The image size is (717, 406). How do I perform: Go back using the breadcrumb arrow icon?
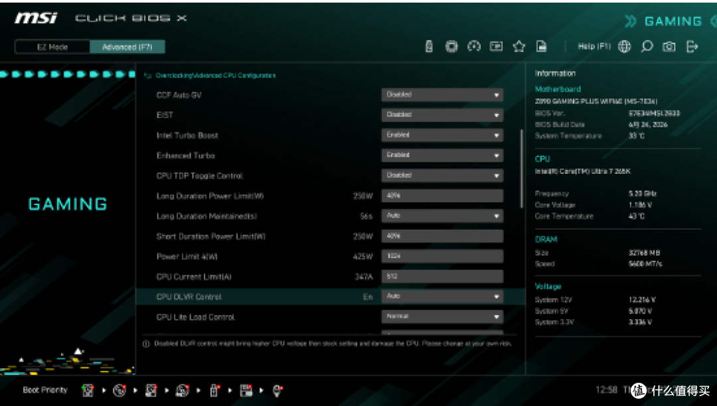[147, 76]
